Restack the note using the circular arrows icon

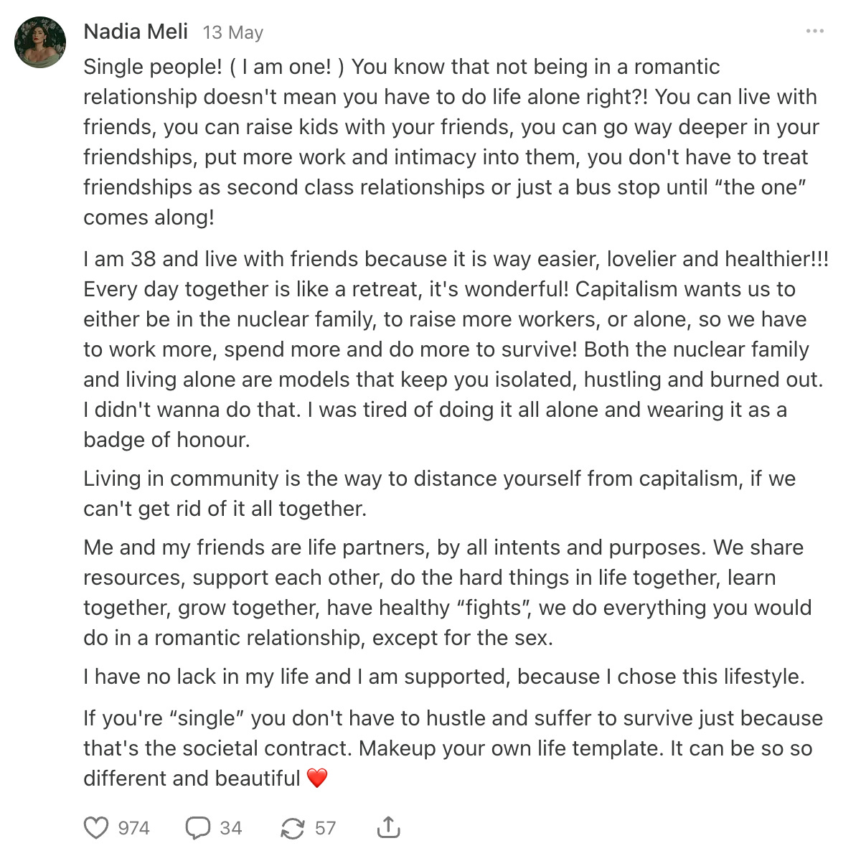point(292,828)
